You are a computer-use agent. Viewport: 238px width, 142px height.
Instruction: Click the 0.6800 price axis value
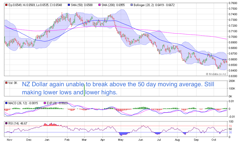click(233, 48)
